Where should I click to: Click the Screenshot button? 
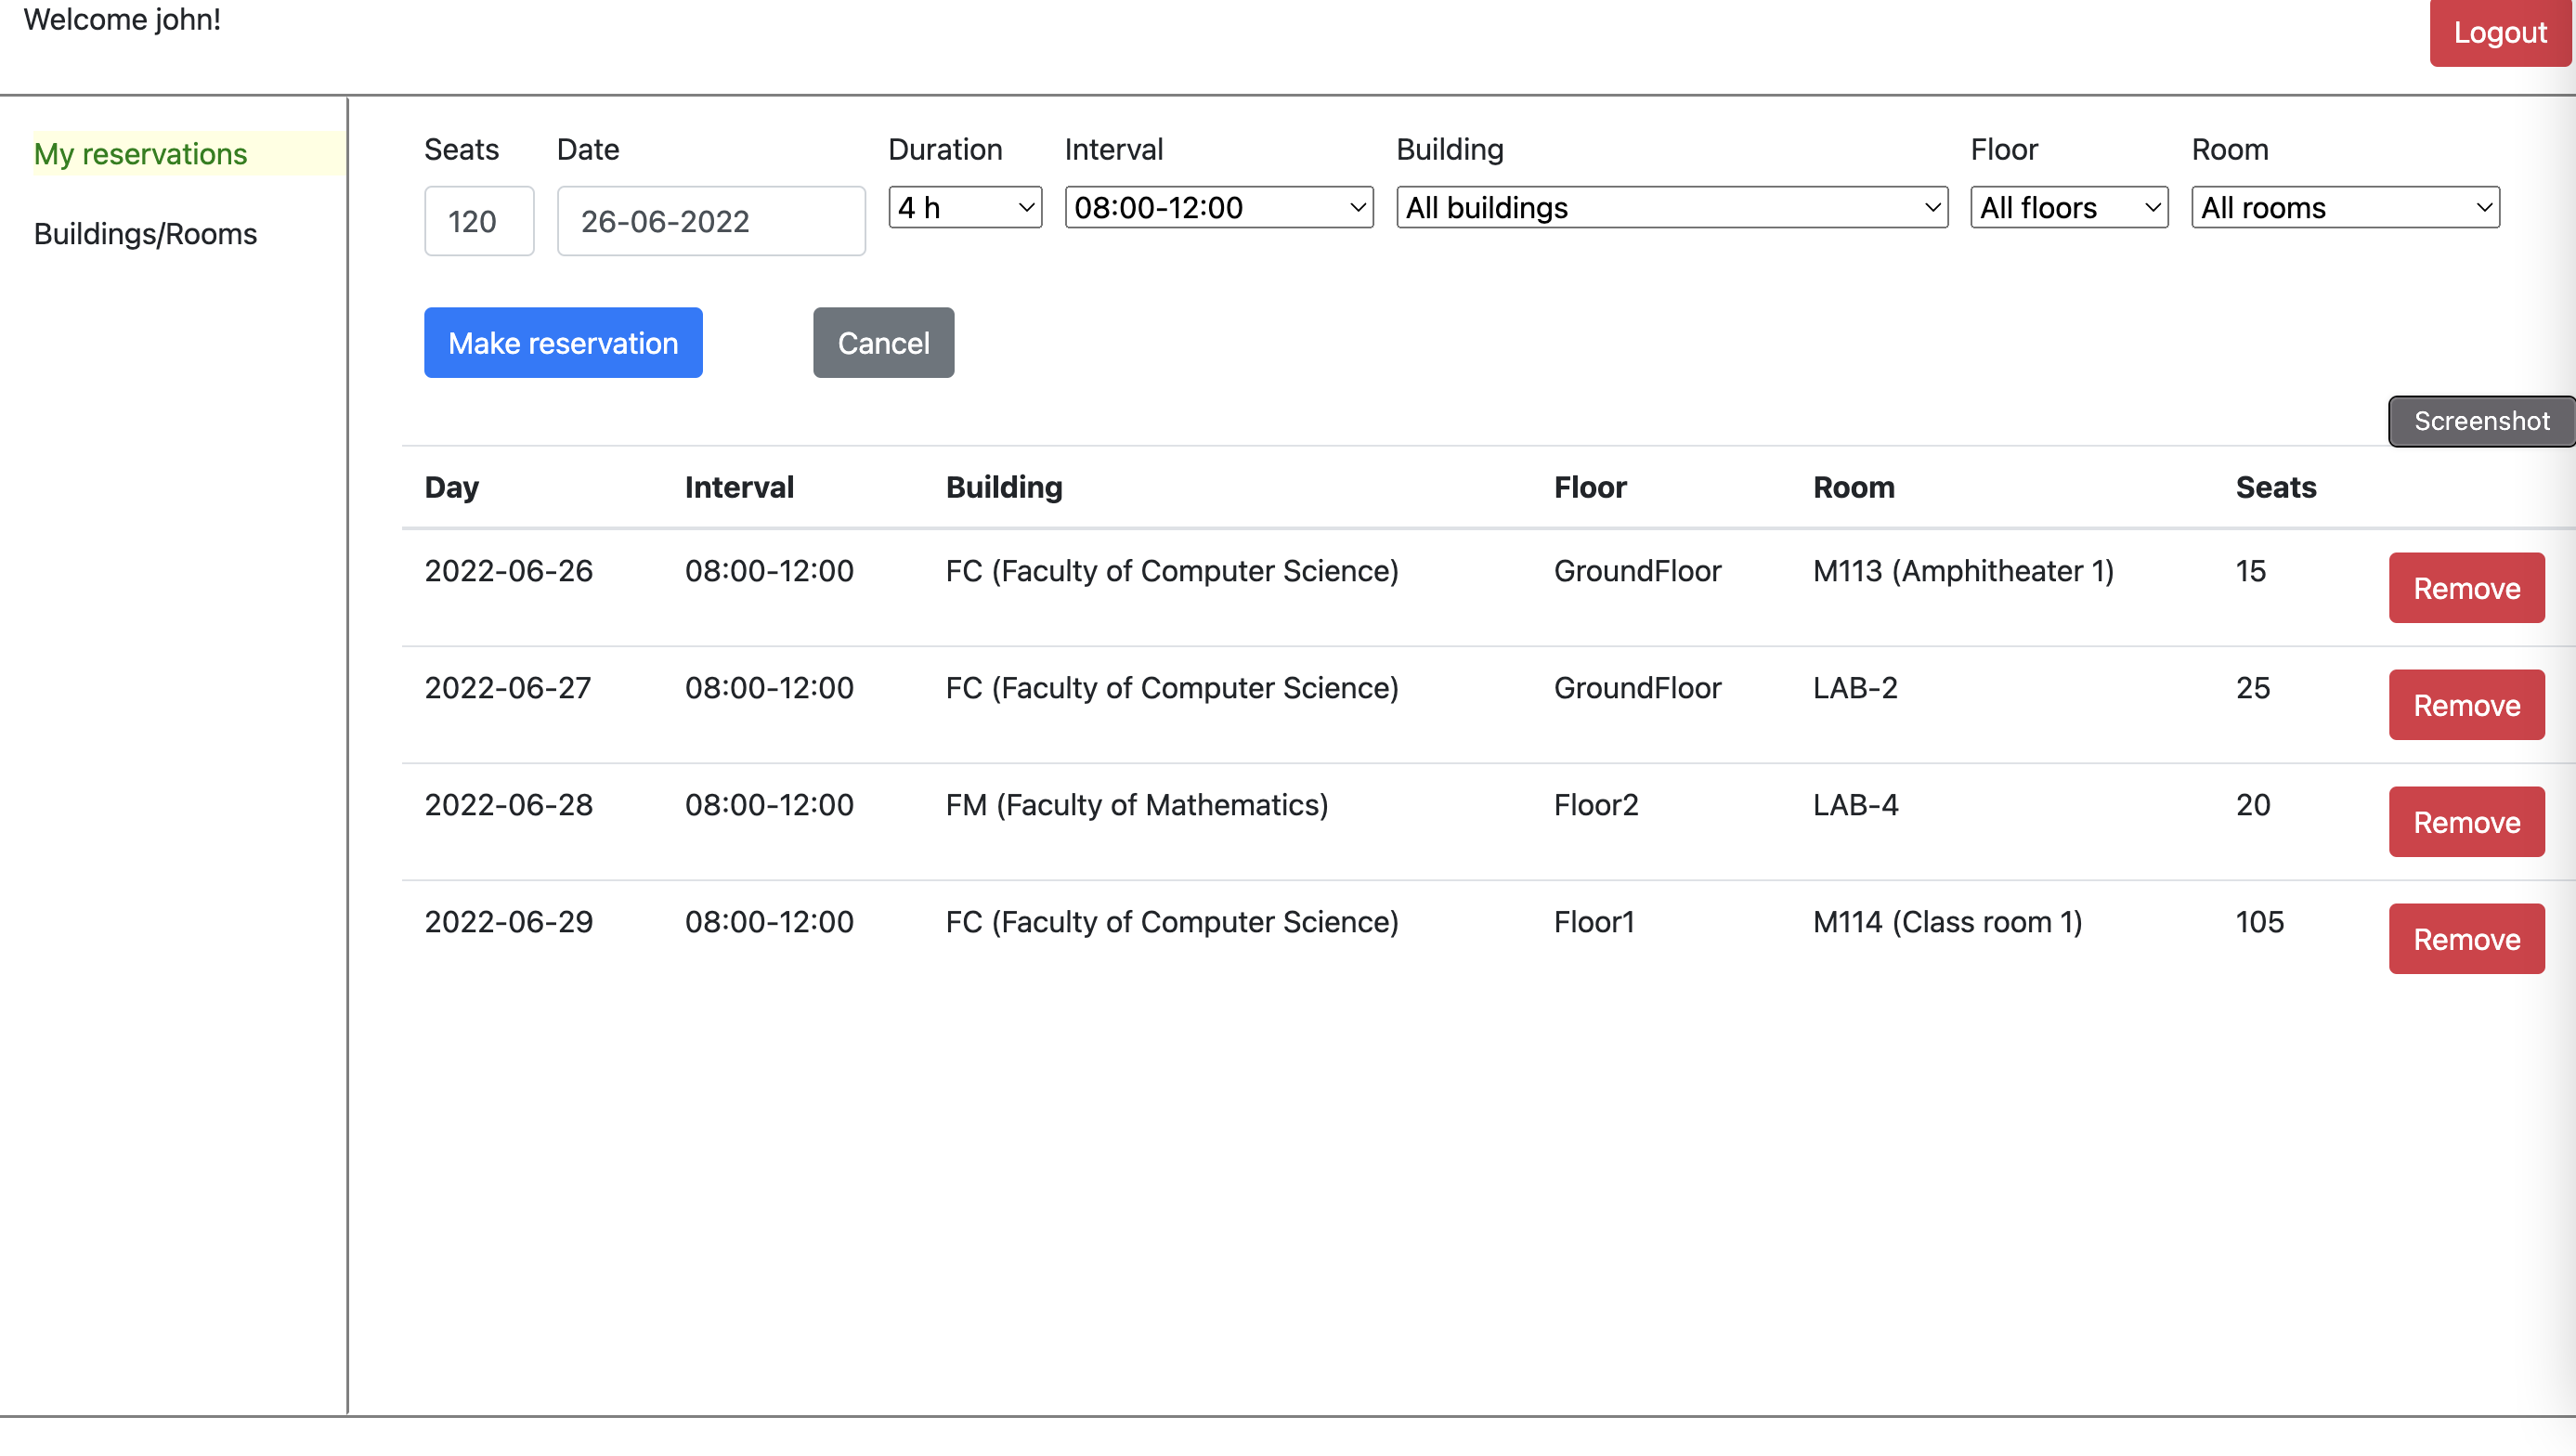(x=2481, y=421)
